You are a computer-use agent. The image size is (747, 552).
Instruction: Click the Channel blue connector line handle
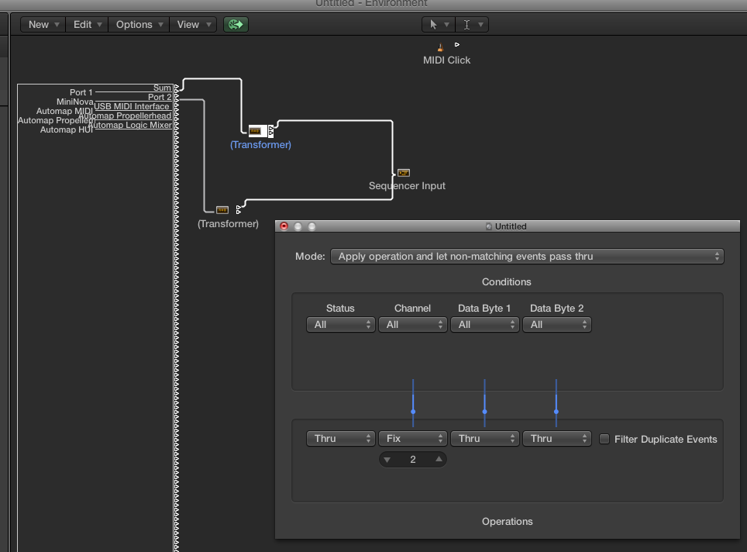coord(413,411)
